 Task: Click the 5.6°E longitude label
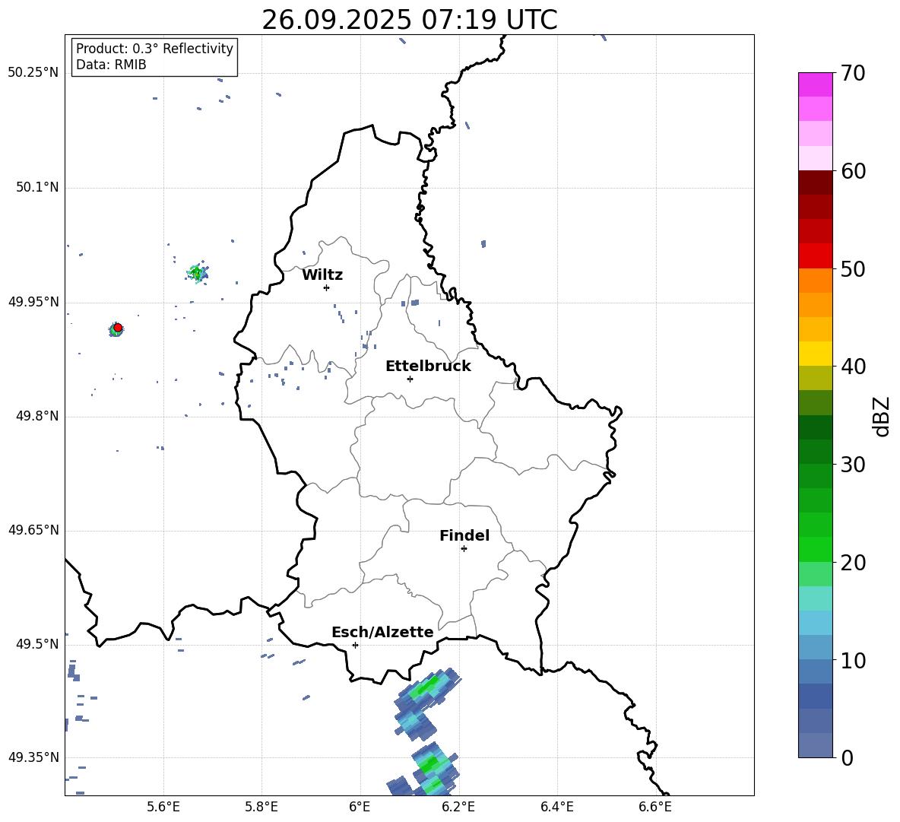point(163,808)
